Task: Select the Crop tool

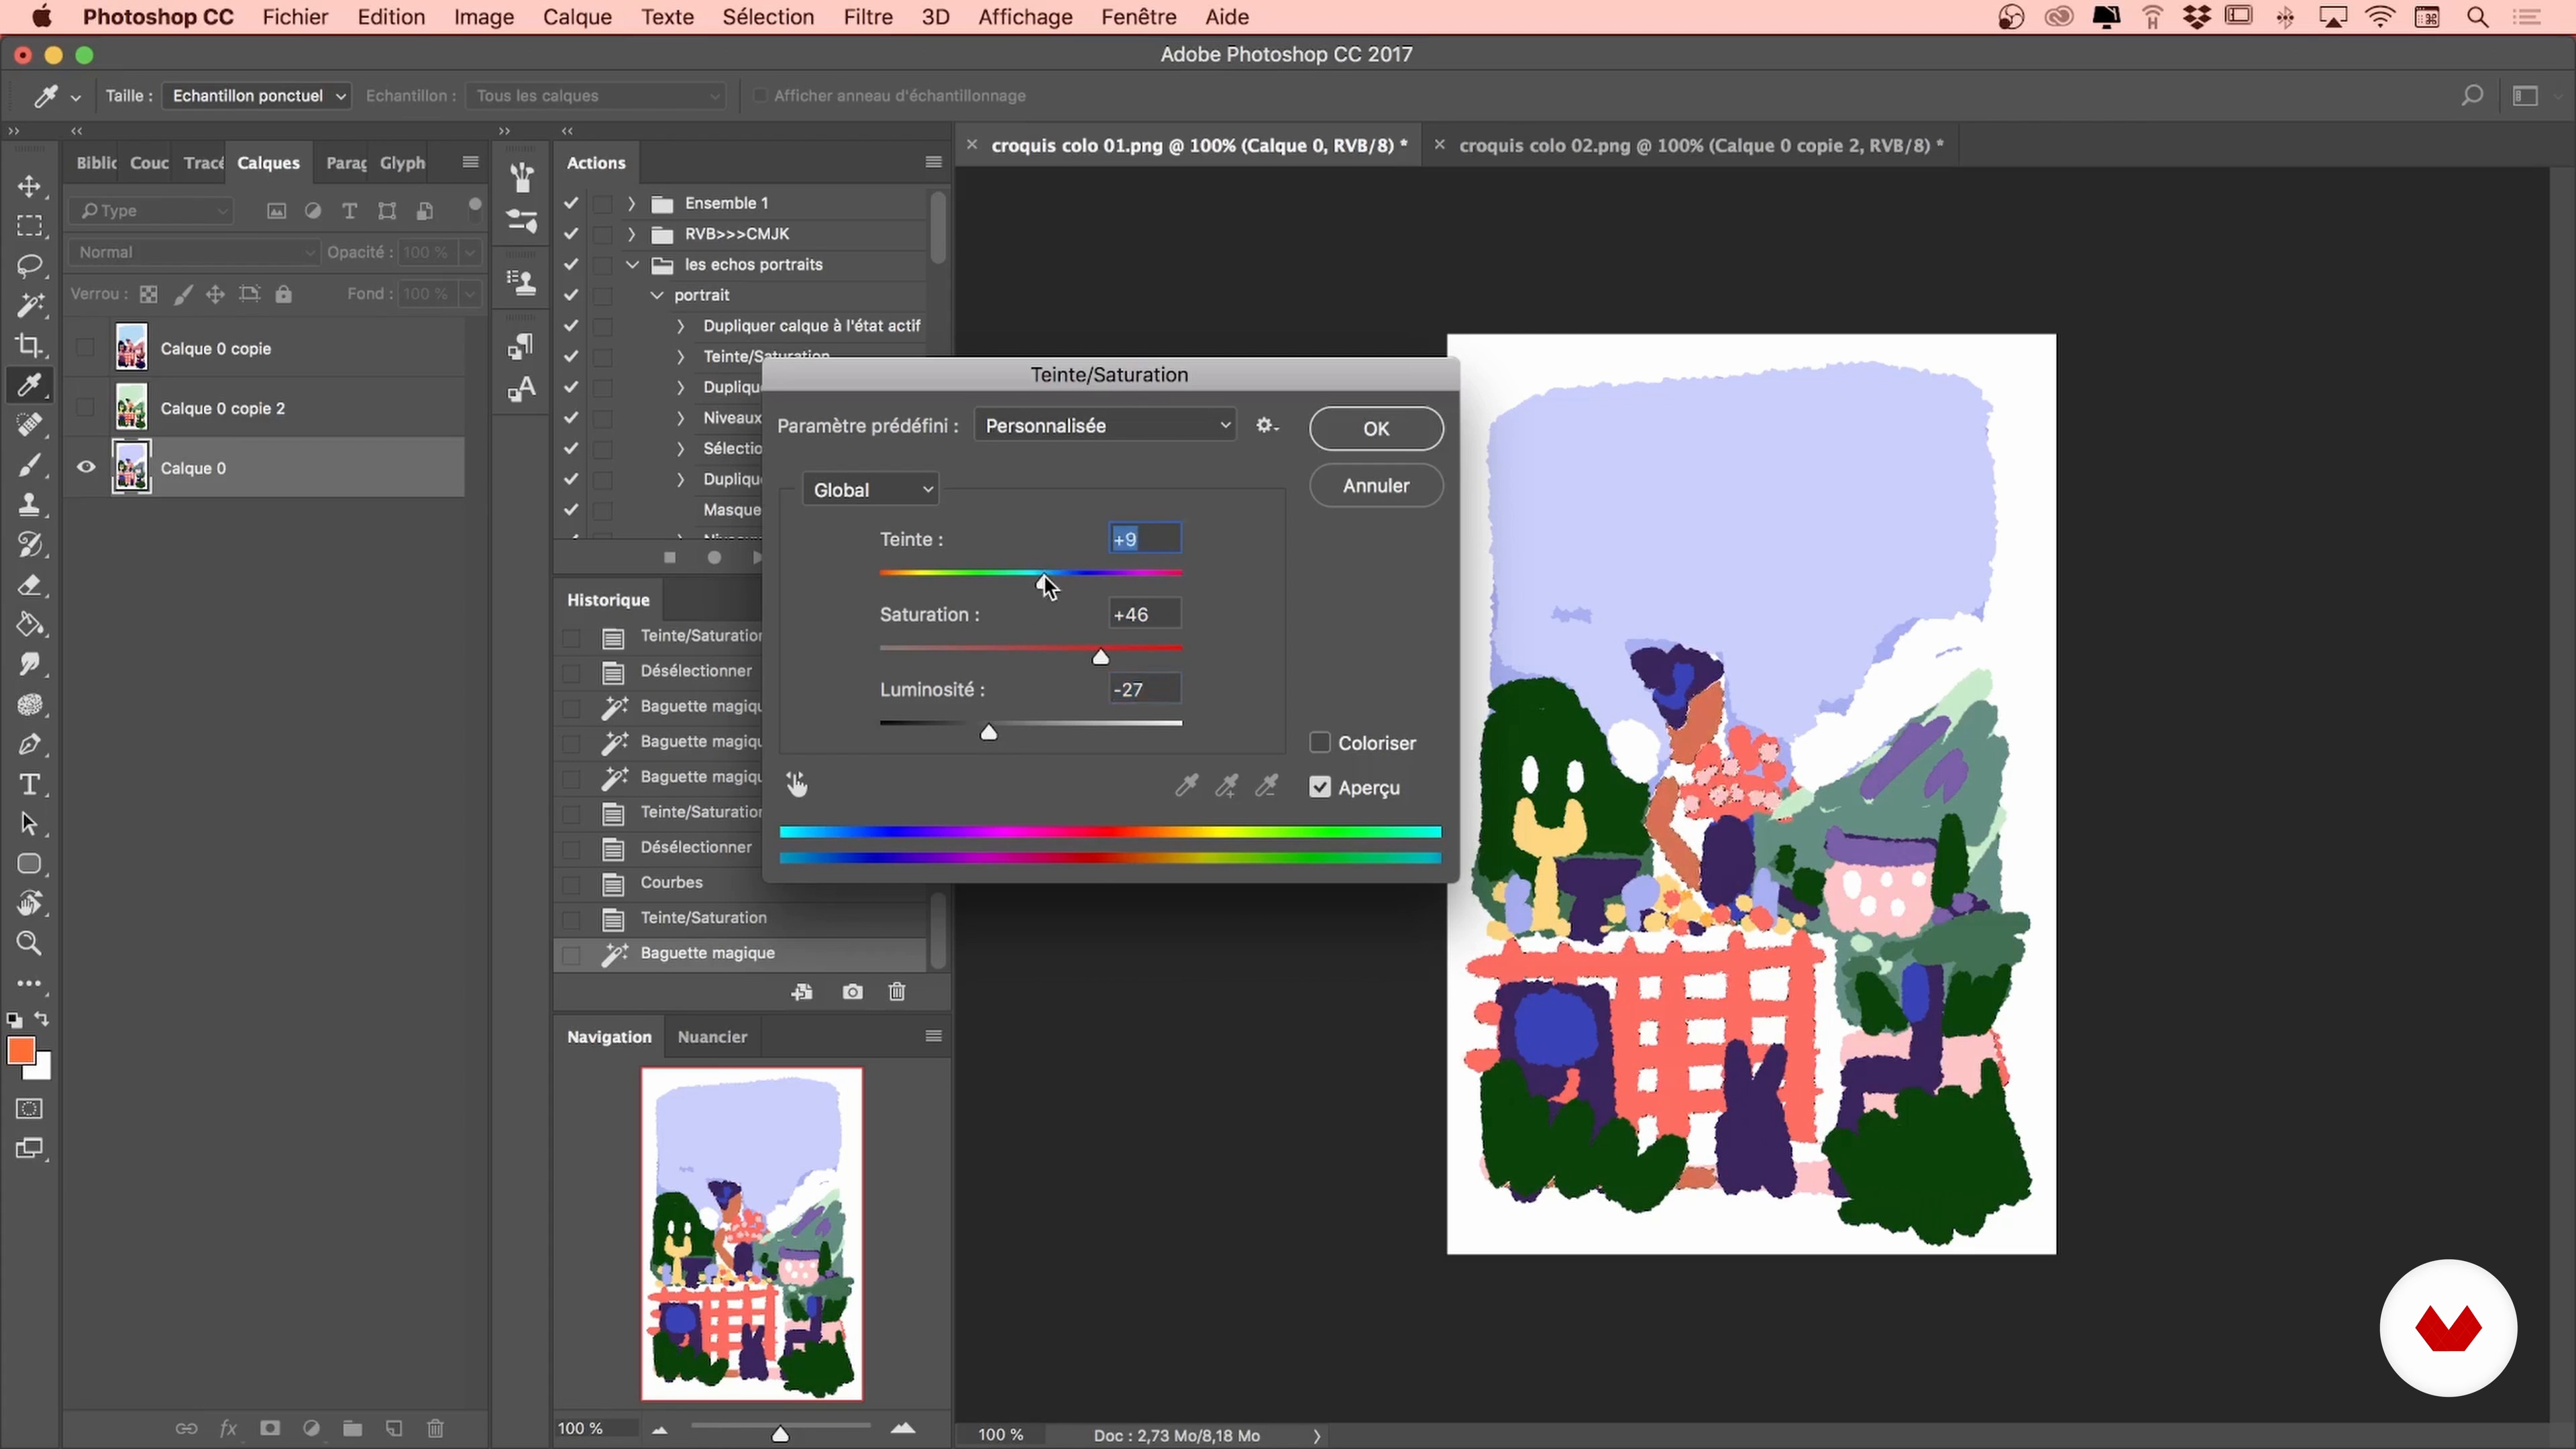Action: pos(29,345)
